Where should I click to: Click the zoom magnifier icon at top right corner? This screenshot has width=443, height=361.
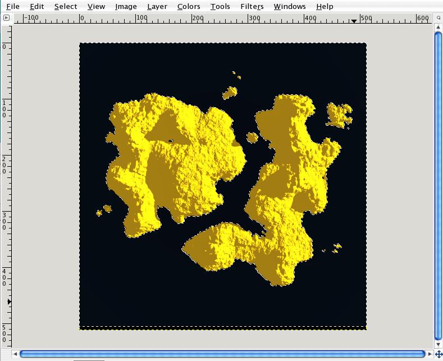[438, 18]
